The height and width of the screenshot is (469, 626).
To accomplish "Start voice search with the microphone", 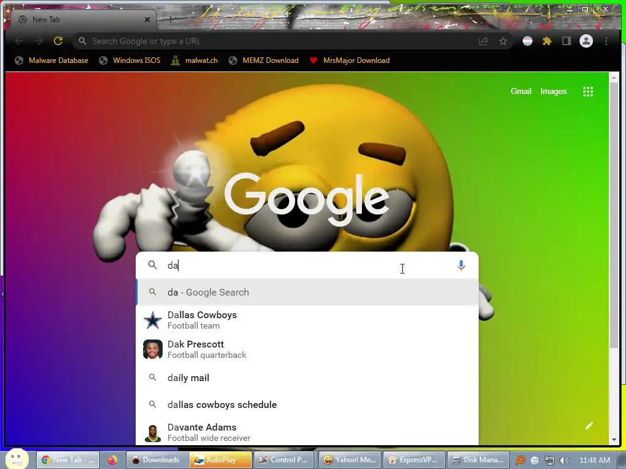I will pyautogui.click(x=461, y=266).
